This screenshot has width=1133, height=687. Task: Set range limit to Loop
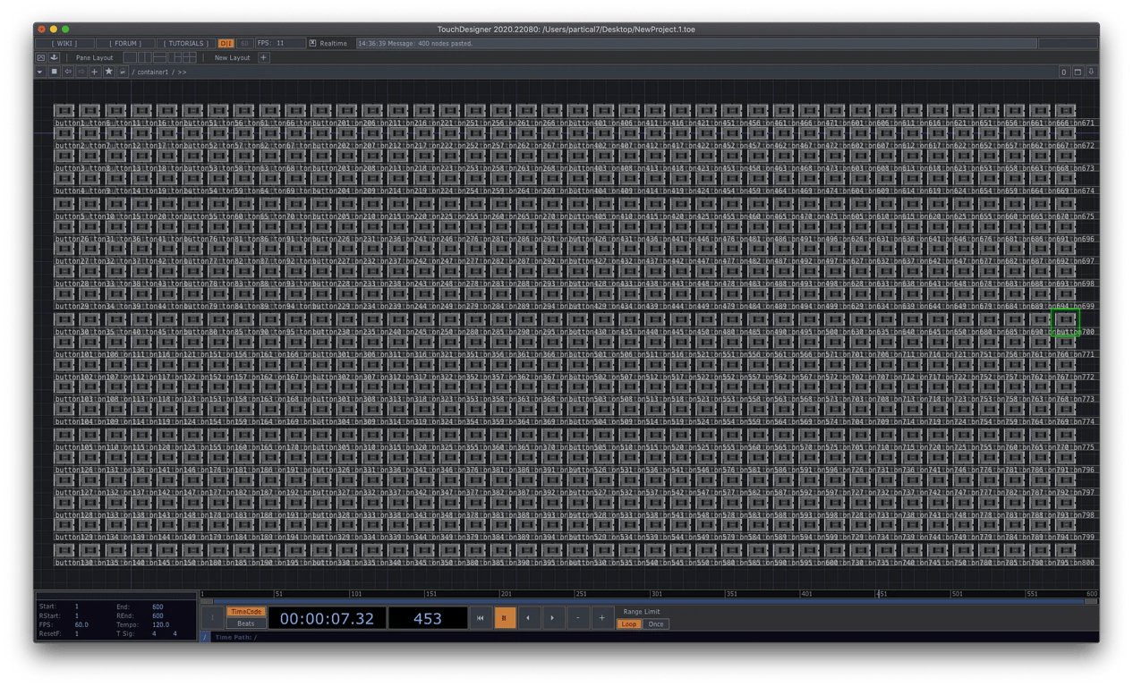[x=629, y=624]
